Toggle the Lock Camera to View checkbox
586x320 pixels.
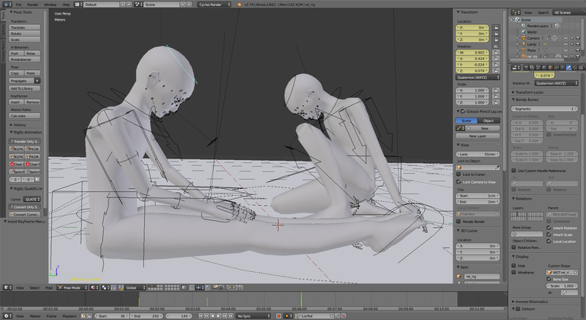pos(459,182)
